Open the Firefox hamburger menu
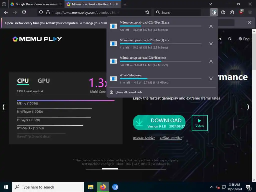Viewport: 256px width, 192px height. [x=250, y=12]
